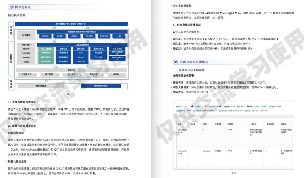
Task: Click the 正则表达式 block in diagram
Action: tap(26, 74)
